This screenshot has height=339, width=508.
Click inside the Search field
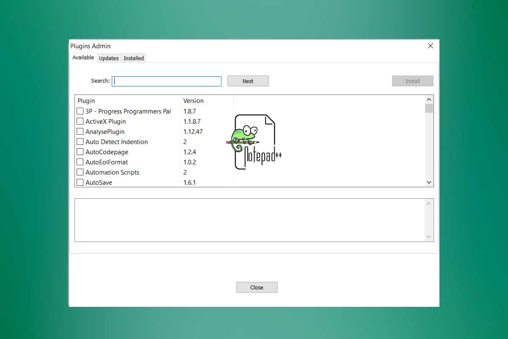pyautogui.click(x=166, y=81)
